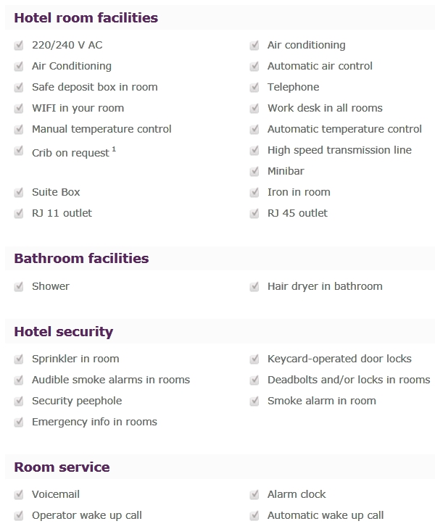The image size is (435, 529).
Task: Click the Suite Box label
Action: 56,192
